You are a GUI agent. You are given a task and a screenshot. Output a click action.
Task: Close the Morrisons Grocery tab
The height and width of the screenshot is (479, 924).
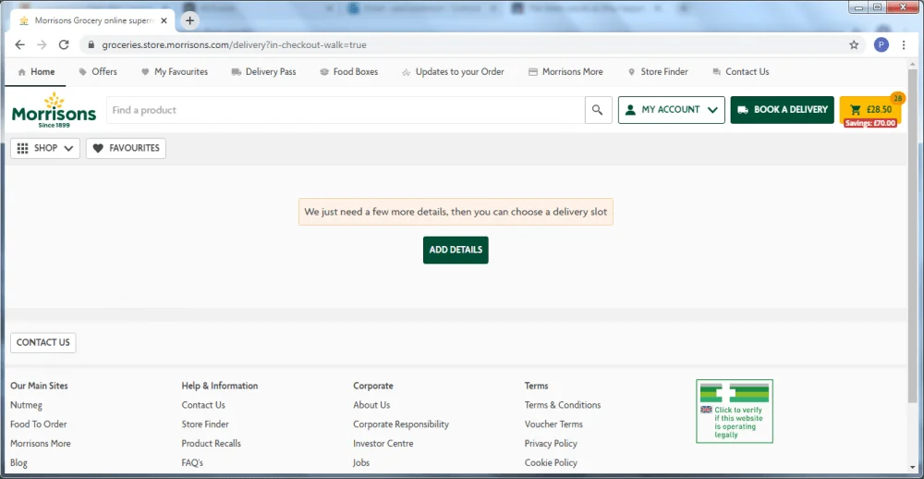pos(164,20)
